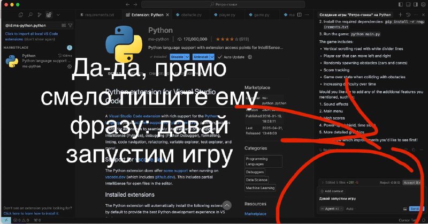Open editor more actions ellipsis
This screenshot has height=224, width=428.
click(307, 15)
